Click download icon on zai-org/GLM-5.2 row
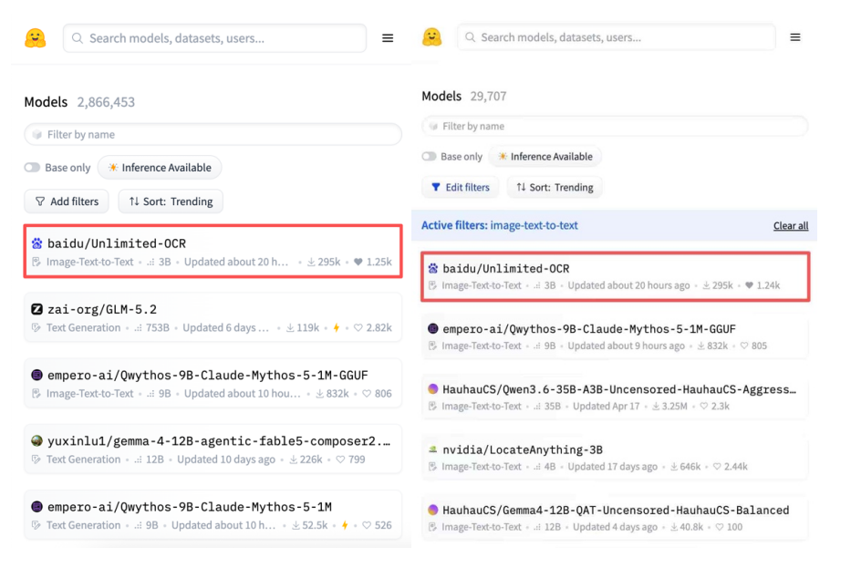 [x=290, y=327]
